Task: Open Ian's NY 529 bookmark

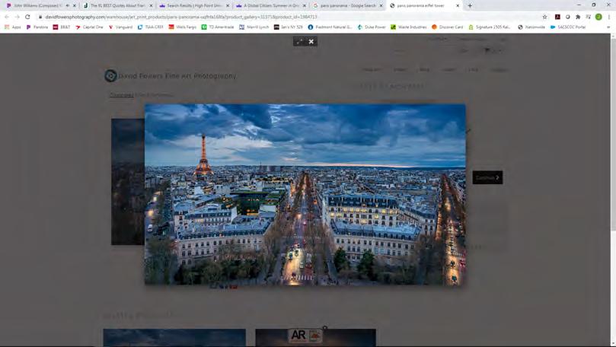Action: [289, 27]
